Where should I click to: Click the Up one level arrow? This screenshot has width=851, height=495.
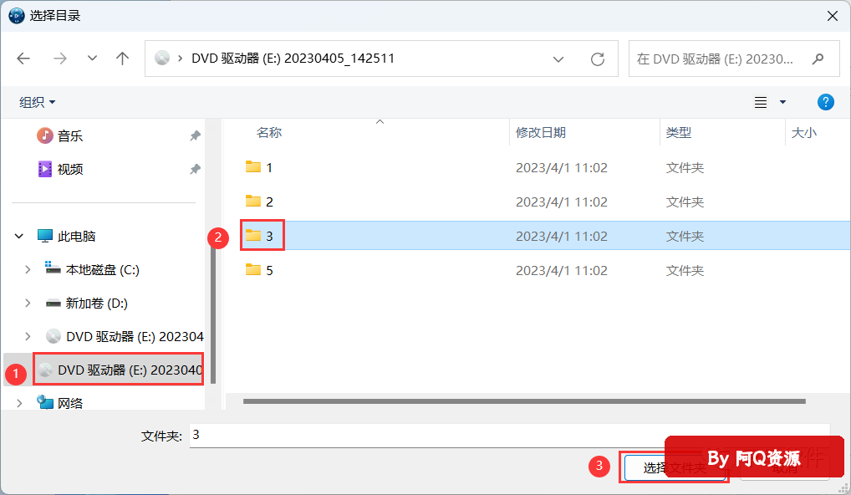pos(123,59)
